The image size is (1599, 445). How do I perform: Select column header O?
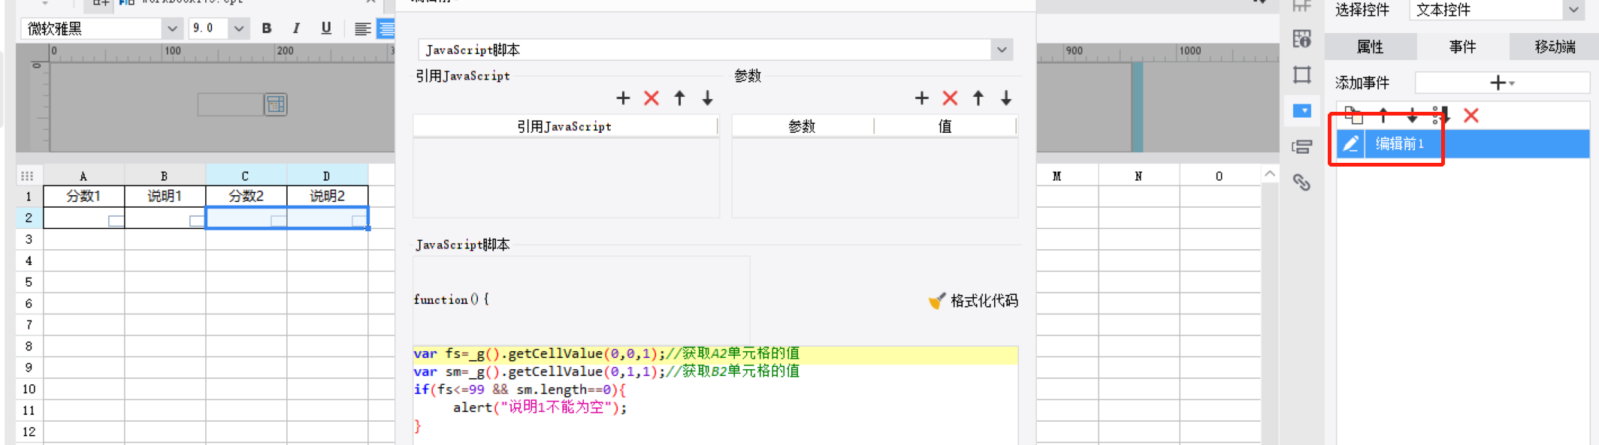coord(1220,176)
